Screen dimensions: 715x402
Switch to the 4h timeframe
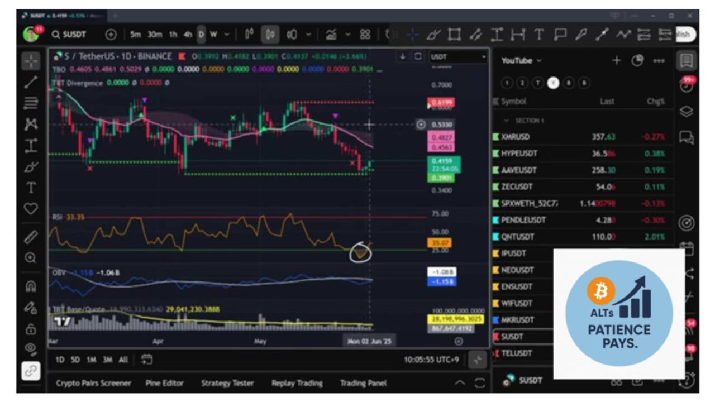pos(188,35)
